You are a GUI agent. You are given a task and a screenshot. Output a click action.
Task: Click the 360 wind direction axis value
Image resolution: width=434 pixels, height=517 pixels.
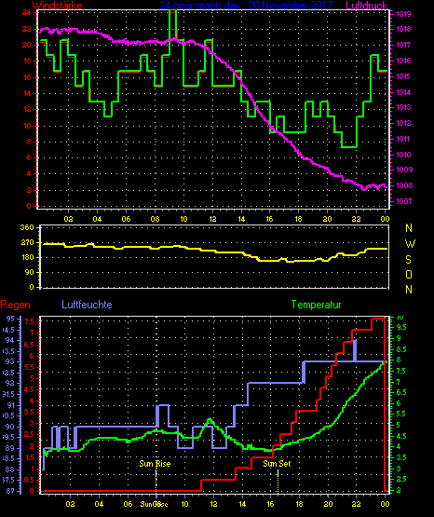(x=27, y=227)
